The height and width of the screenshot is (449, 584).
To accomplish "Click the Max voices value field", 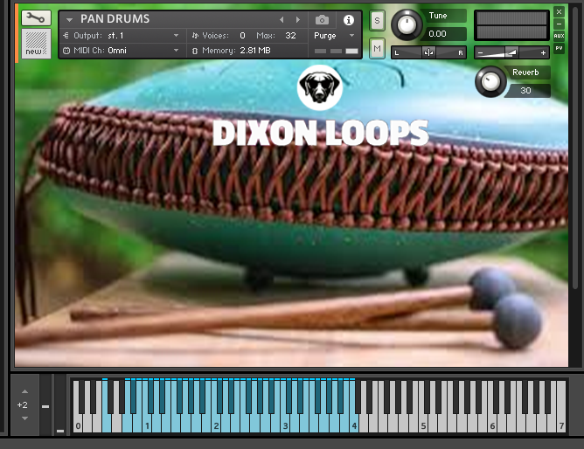I will tap(290, 36).
